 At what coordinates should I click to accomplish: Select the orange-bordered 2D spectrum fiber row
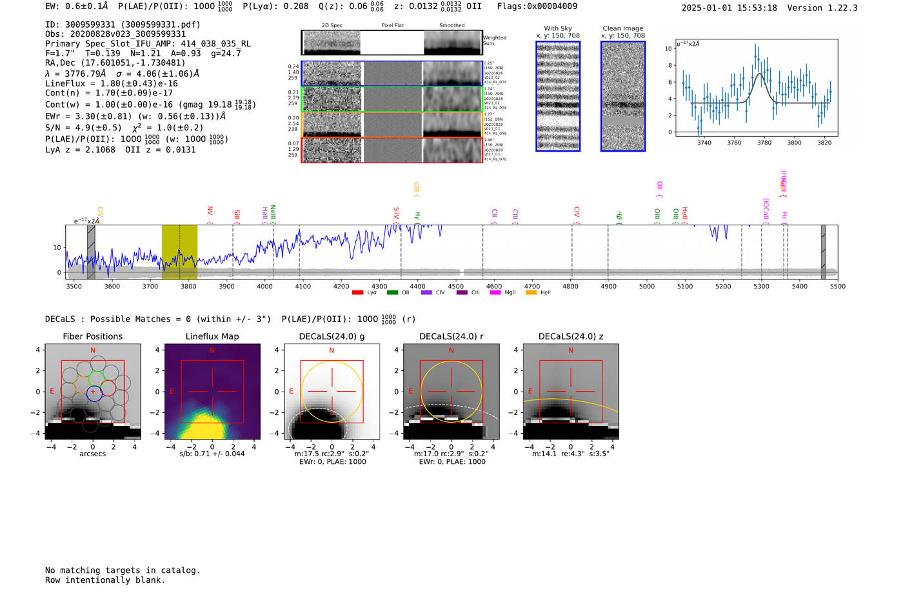tap(392, 125)
